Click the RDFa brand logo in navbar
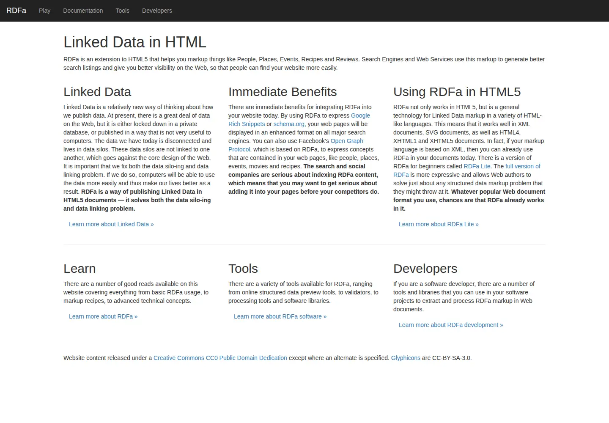Viewport: 609px width, 423px height. pos(16,11)
